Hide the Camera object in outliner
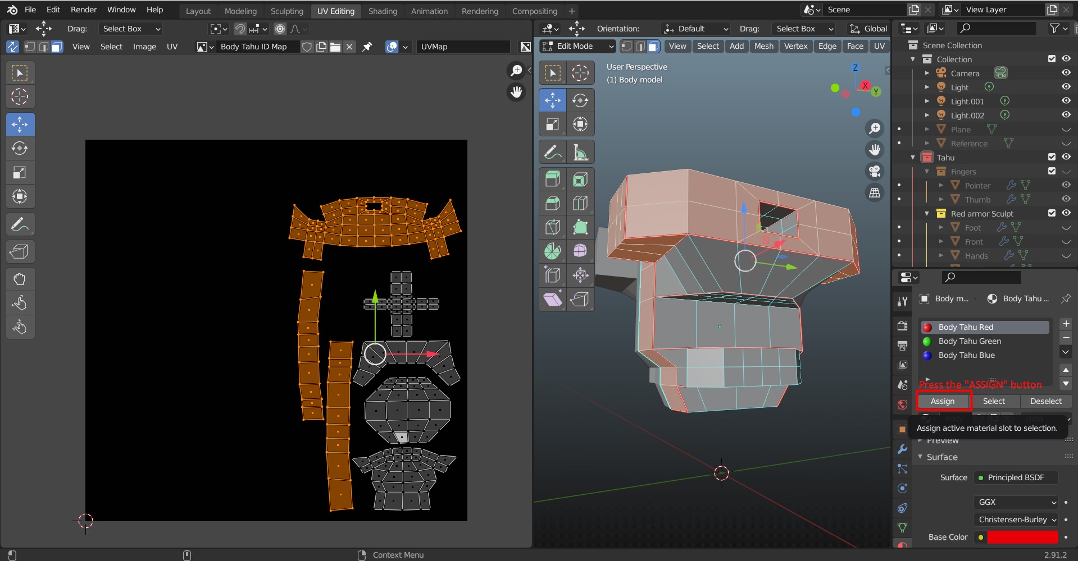Screen dimensions: 1078x561 coord(1066,73)
